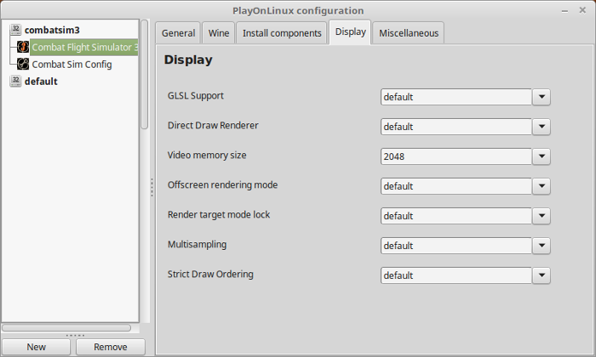Expand the Multisampling dropdown arrow
This screenshot has width=596, height=357.
click(542, 246)
